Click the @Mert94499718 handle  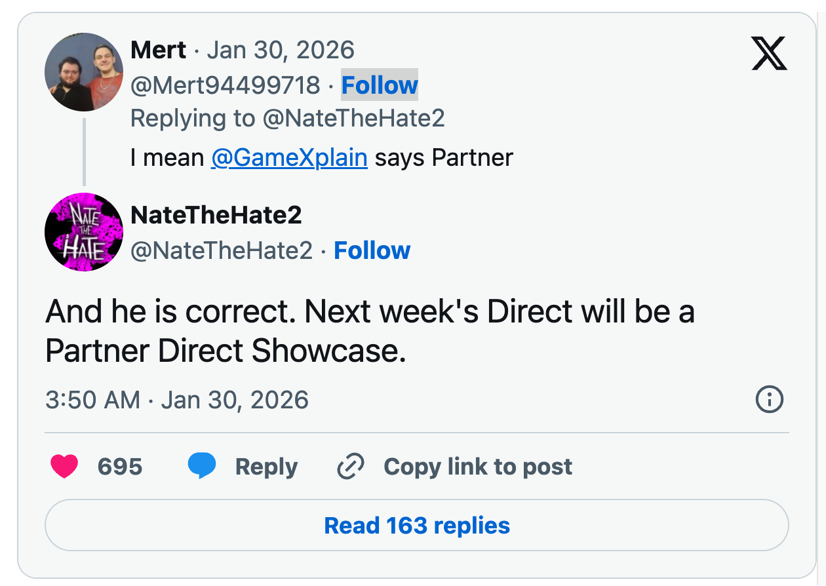(x=226, y=85)
